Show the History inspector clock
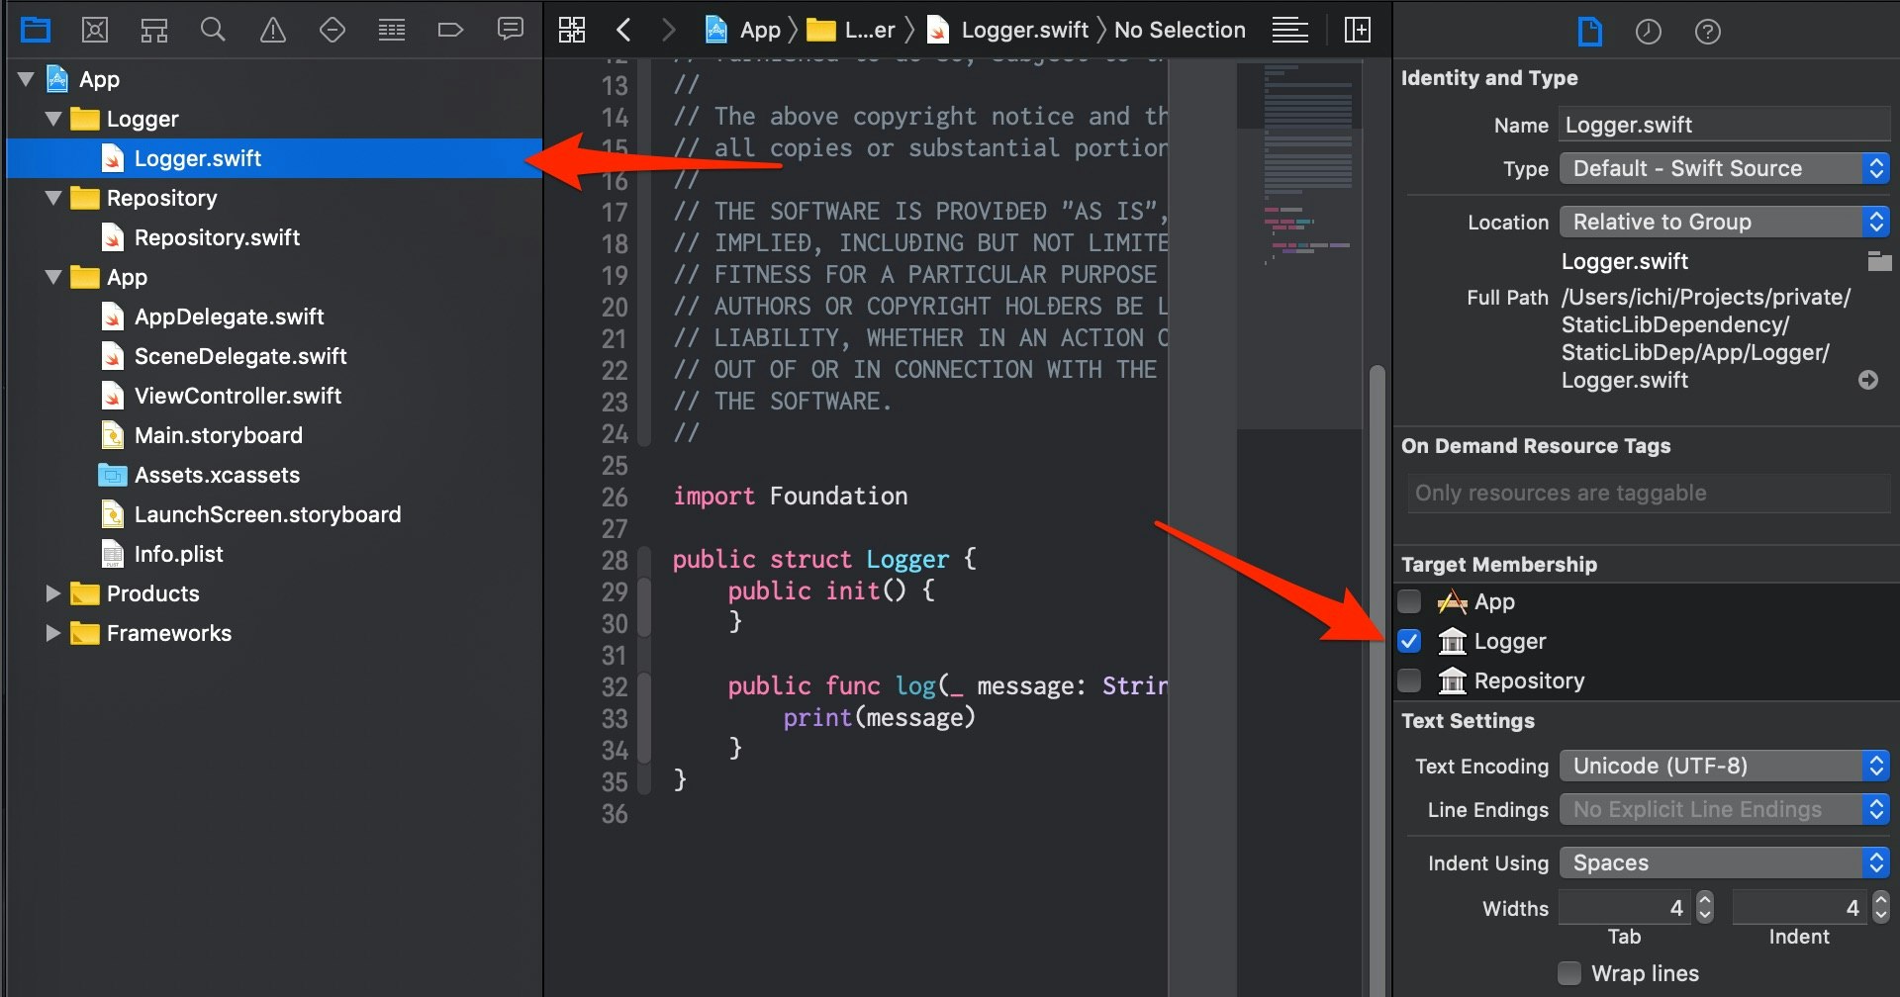1900x997 pixels. 1649,32
